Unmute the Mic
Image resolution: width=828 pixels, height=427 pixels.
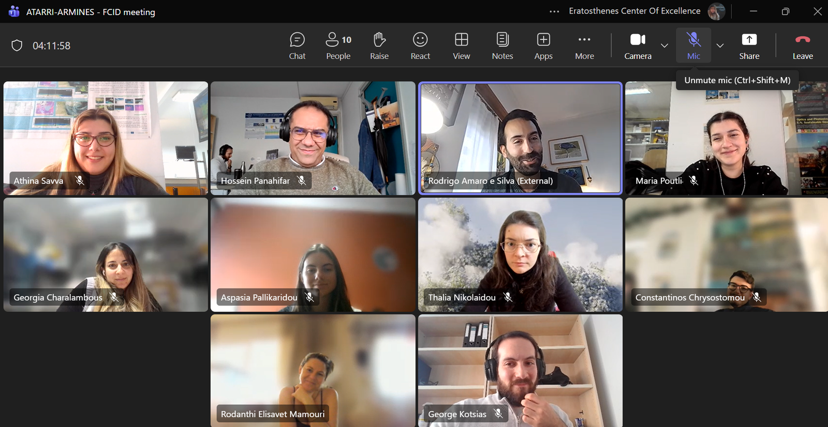(693, 45)
